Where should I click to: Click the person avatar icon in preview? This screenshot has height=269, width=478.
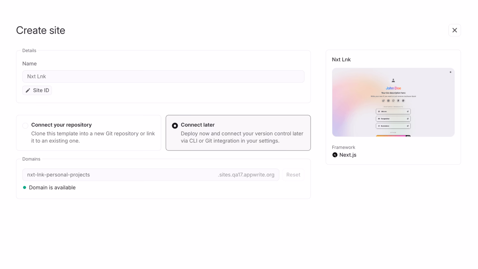pos(393,80)
